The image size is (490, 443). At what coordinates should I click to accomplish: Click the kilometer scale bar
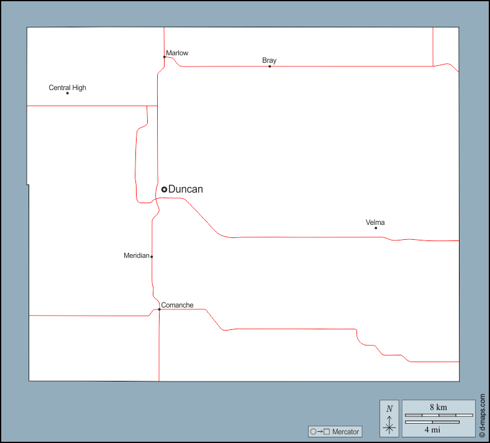(438, 415)
